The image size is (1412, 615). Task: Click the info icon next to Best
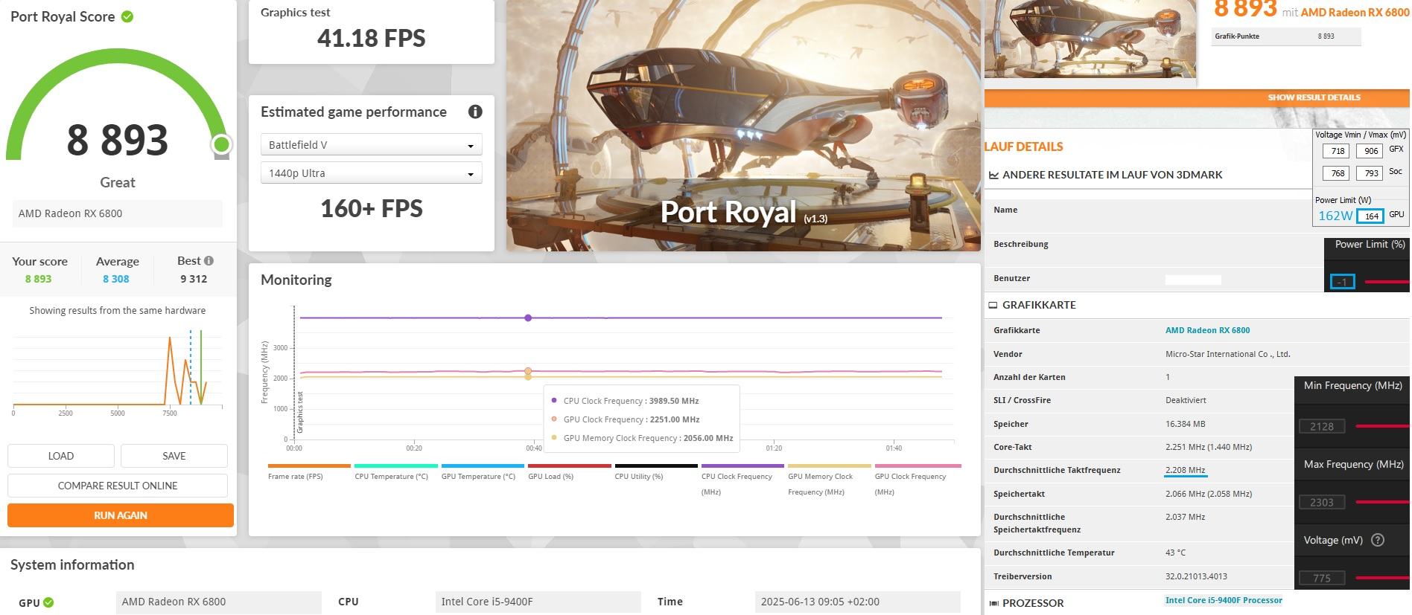tap(209, 260)
